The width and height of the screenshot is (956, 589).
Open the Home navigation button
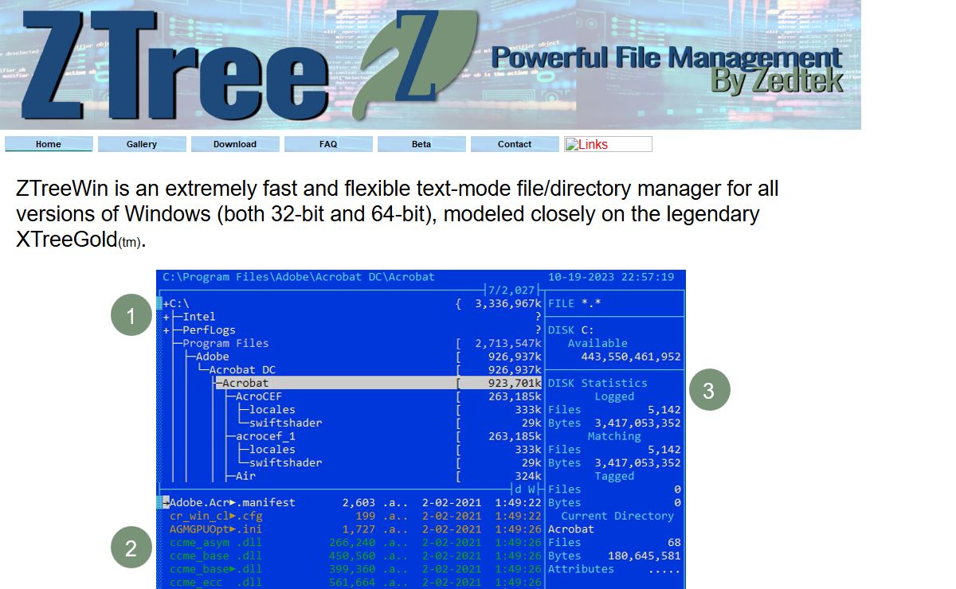click(49, 144)
